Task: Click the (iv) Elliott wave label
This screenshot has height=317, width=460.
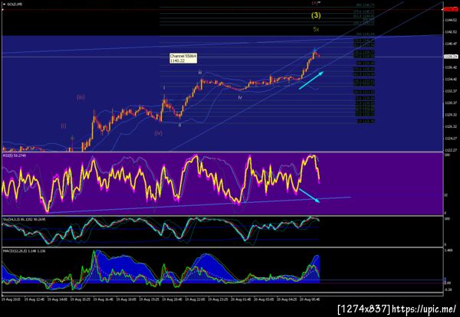Action: pyautogui.click(x=159, y=133)
